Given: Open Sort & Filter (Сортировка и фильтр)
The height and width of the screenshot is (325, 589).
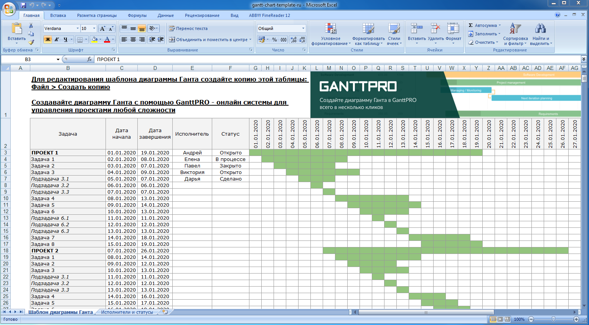Looking at the screenshot, I should pos(515,34).
